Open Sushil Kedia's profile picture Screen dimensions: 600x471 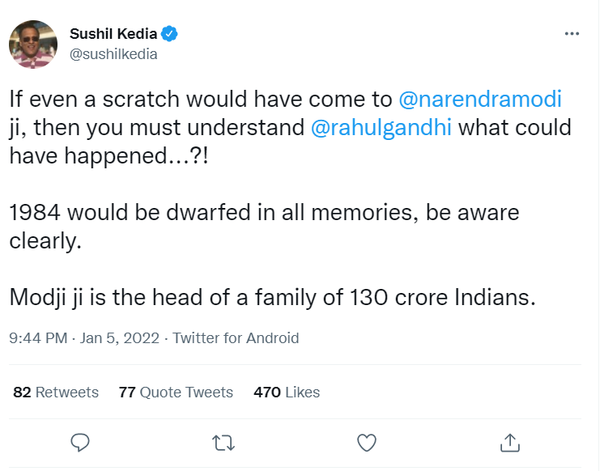click(x=33, y=45)
